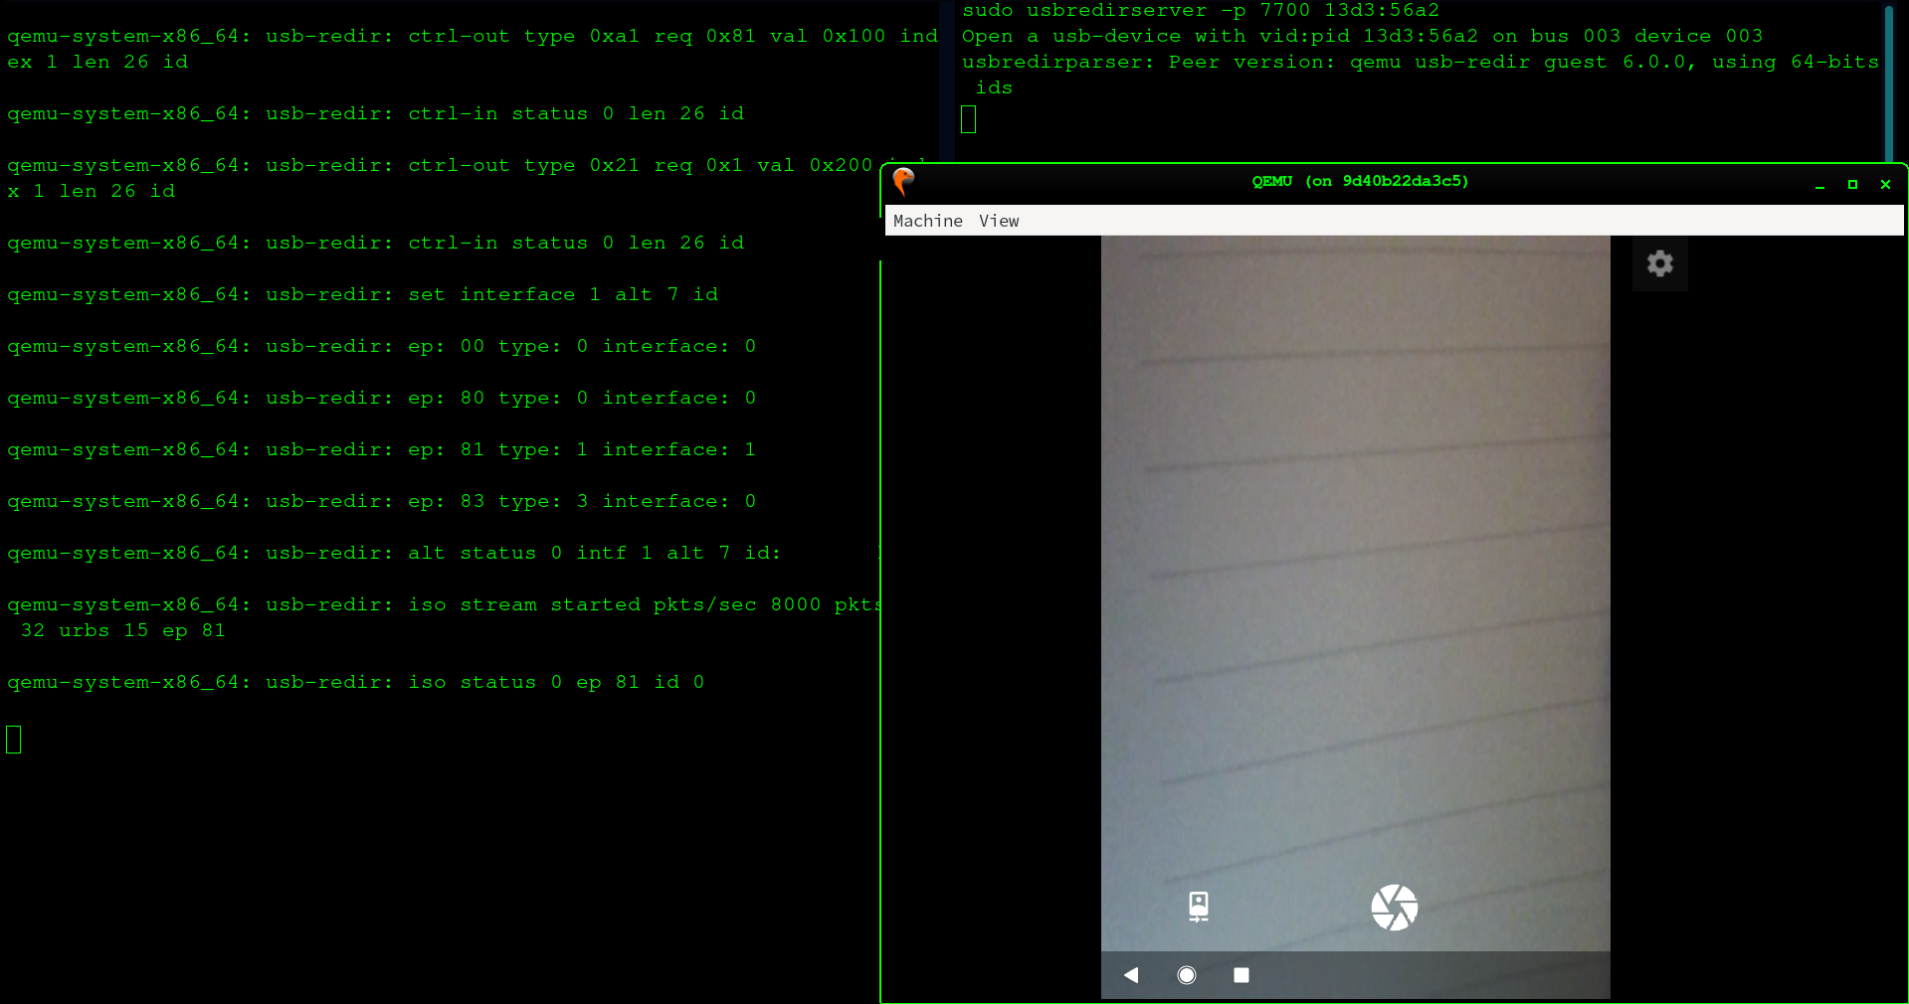Tap the Android recent apps square
1909x1004 pixels.
tap(1241, 975)
